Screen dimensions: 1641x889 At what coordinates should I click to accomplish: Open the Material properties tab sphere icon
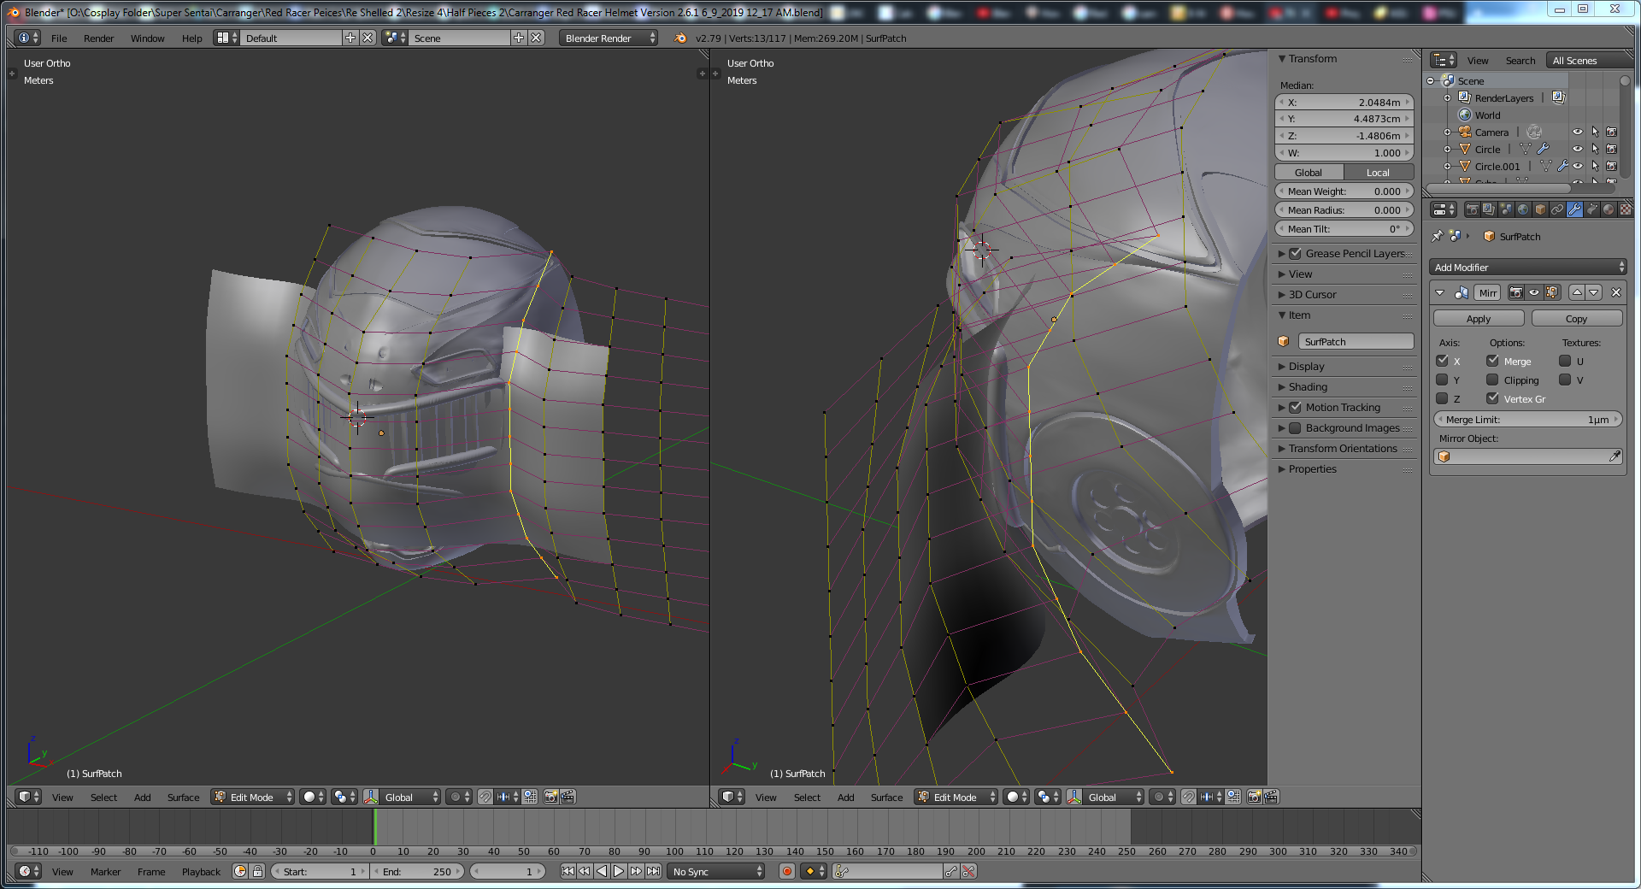(x=1609, y=209)
